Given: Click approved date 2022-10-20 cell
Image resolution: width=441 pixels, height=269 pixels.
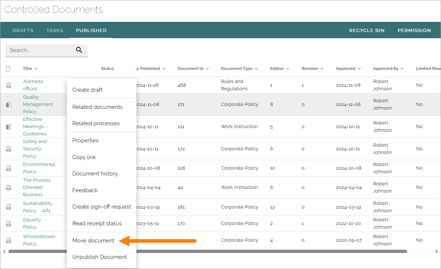Looking at the screenshot, I should [x=348, y=223].
